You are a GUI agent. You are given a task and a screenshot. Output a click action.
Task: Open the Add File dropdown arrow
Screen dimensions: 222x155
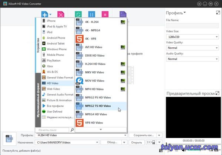[50, 14]
